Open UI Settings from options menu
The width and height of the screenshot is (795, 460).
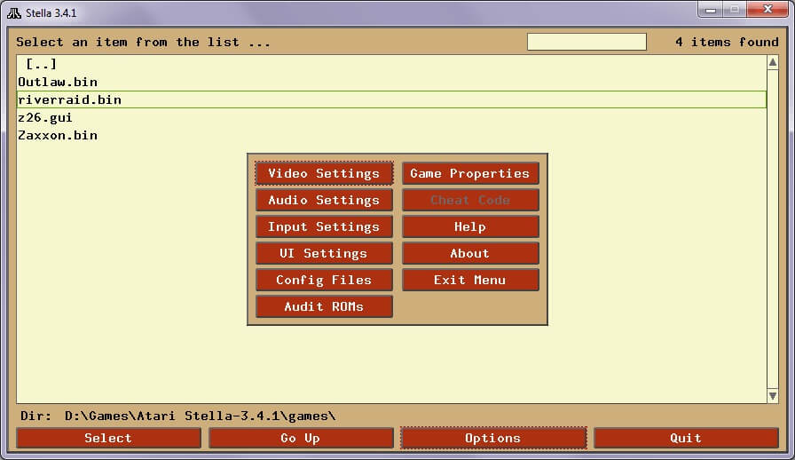[x=324, y=253]
